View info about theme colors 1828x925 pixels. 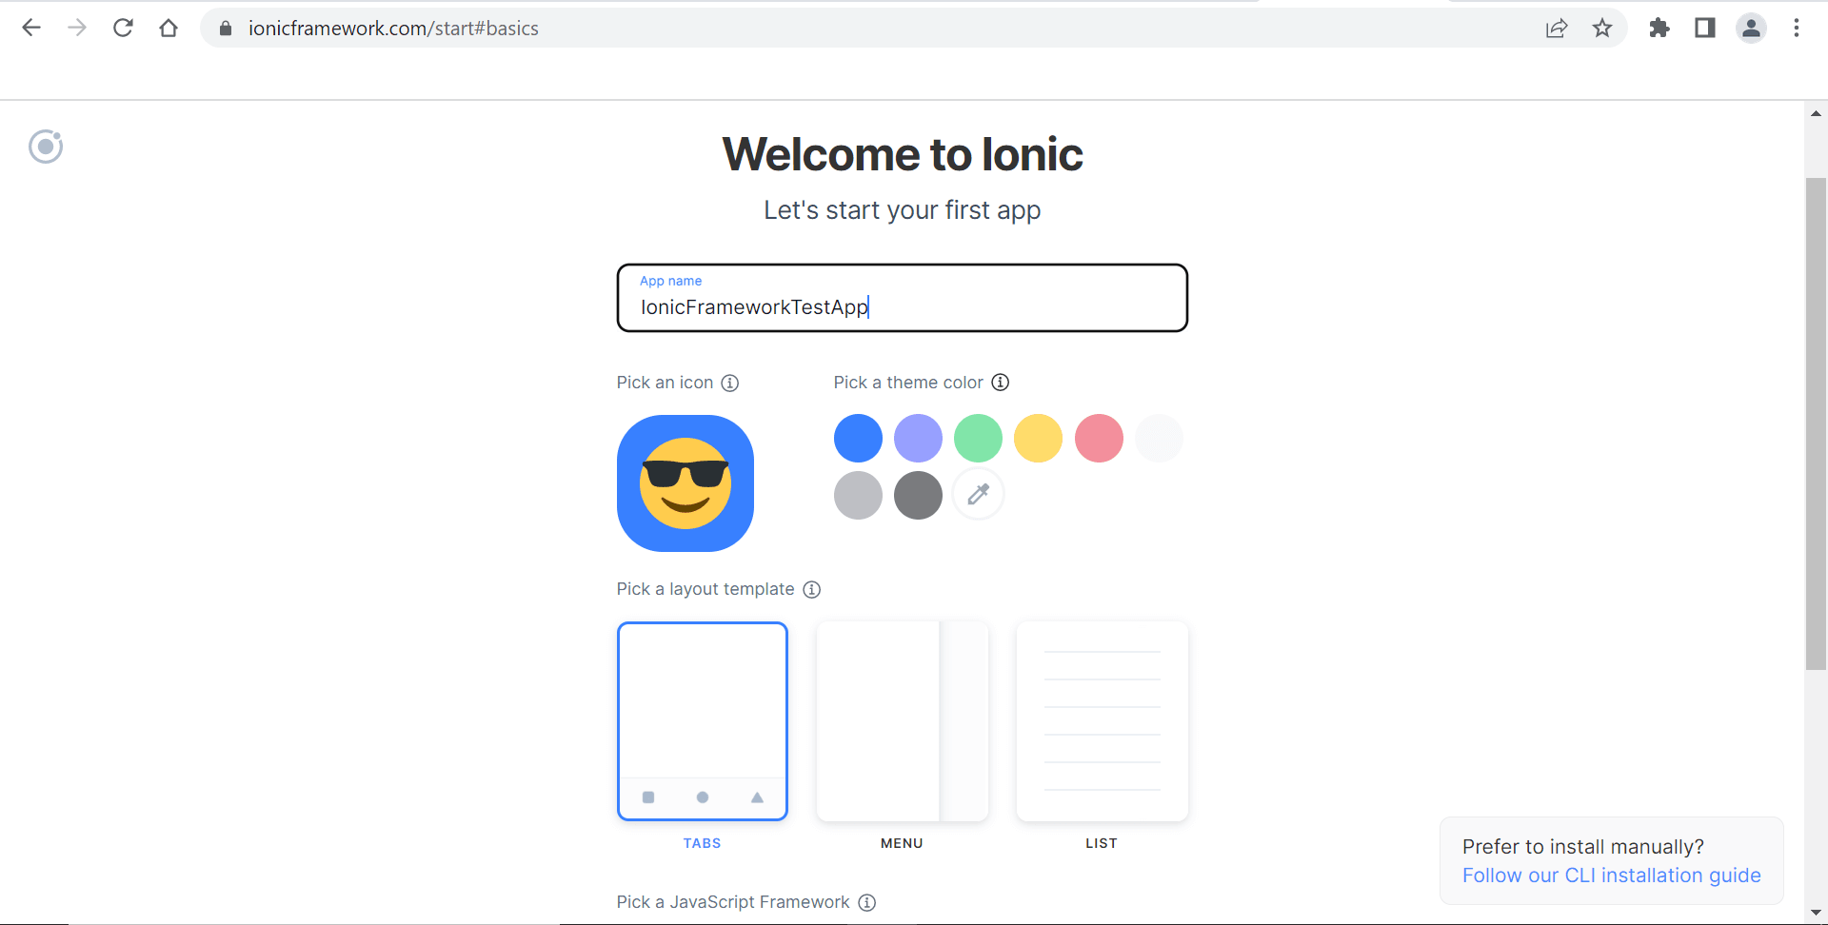point(1000,382)
